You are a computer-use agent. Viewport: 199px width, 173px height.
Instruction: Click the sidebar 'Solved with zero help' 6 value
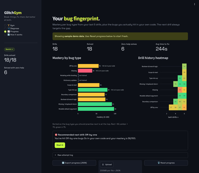6,72
